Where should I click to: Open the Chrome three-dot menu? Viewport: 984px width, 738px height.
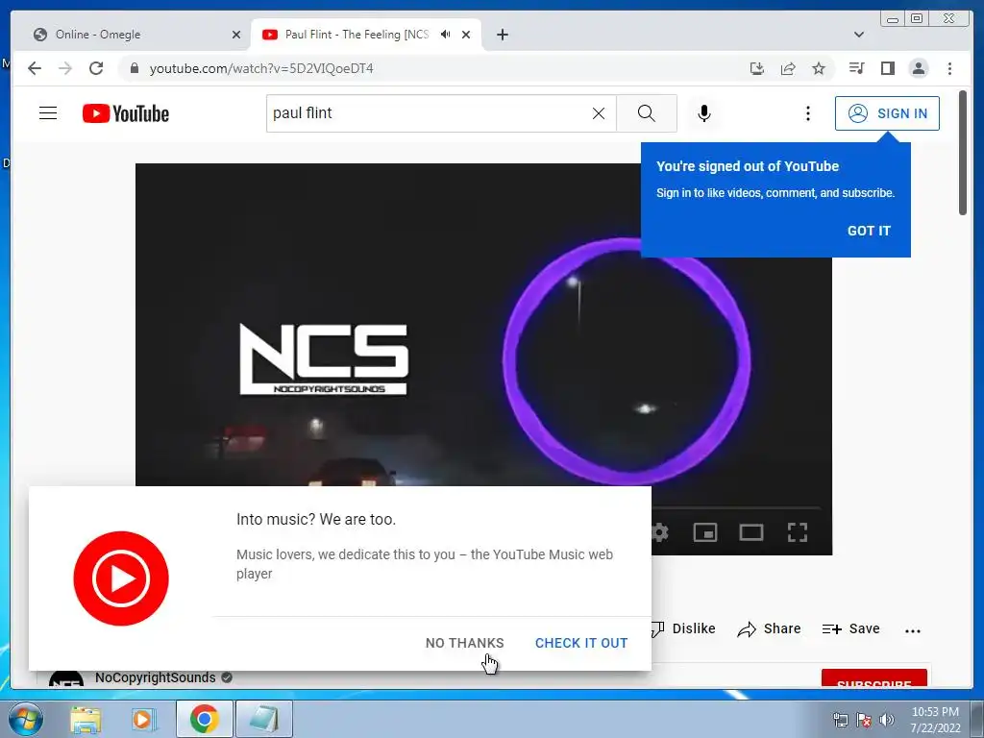(949, 68)
